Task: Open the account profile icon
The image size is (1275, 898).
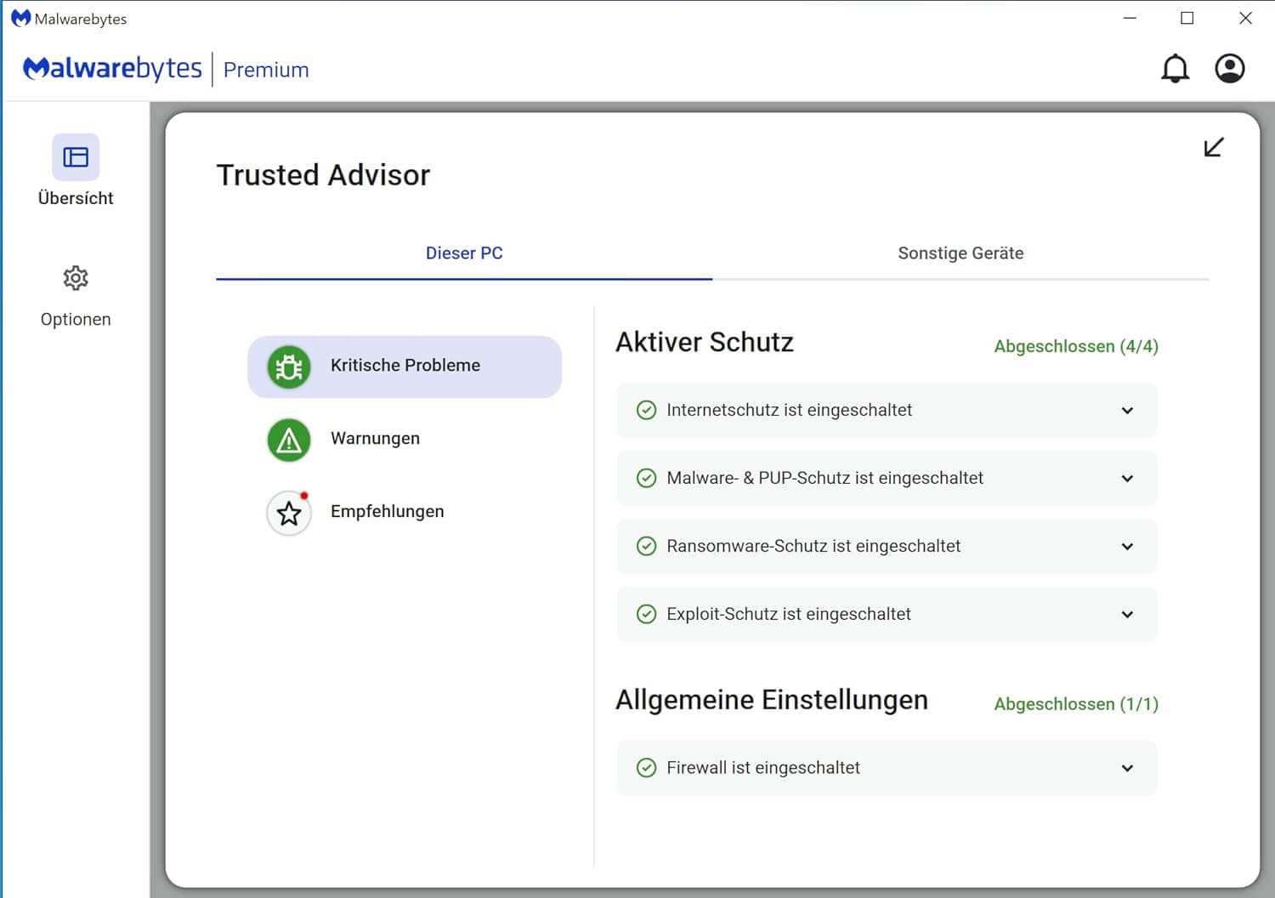Action: click(x=1229, y=69)
